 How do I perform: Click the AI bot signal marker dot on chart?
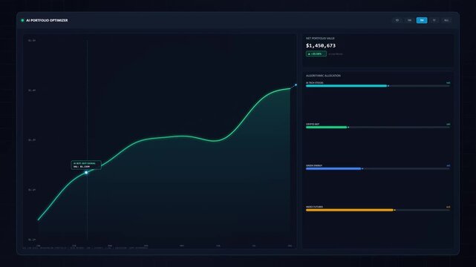coord(87,173)
